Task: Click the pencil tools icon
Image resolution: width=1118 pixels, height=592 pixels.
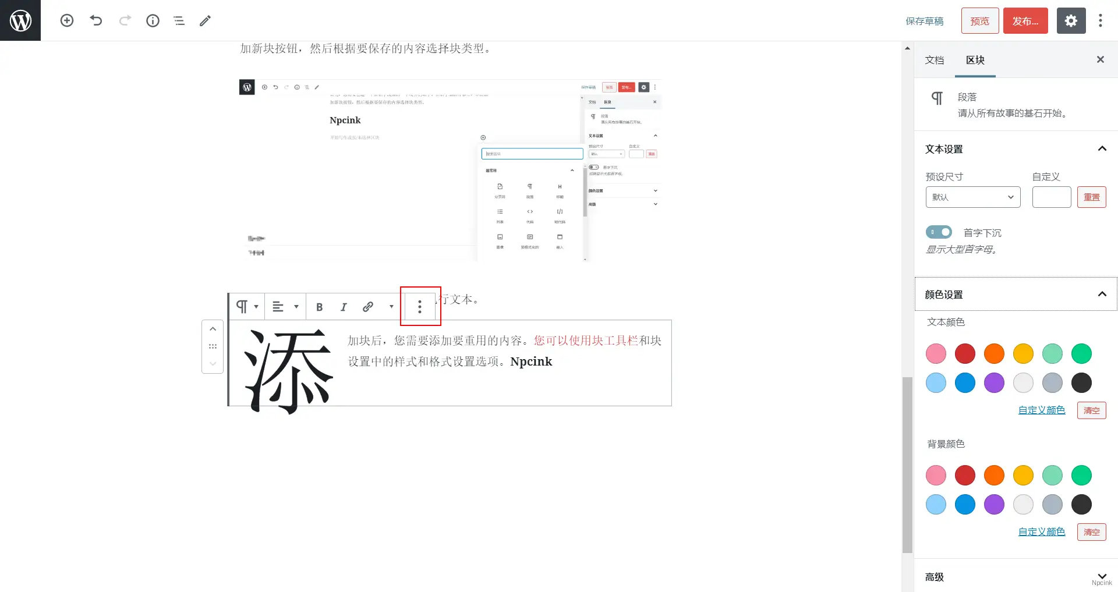Action: click(x=205, y=20)
